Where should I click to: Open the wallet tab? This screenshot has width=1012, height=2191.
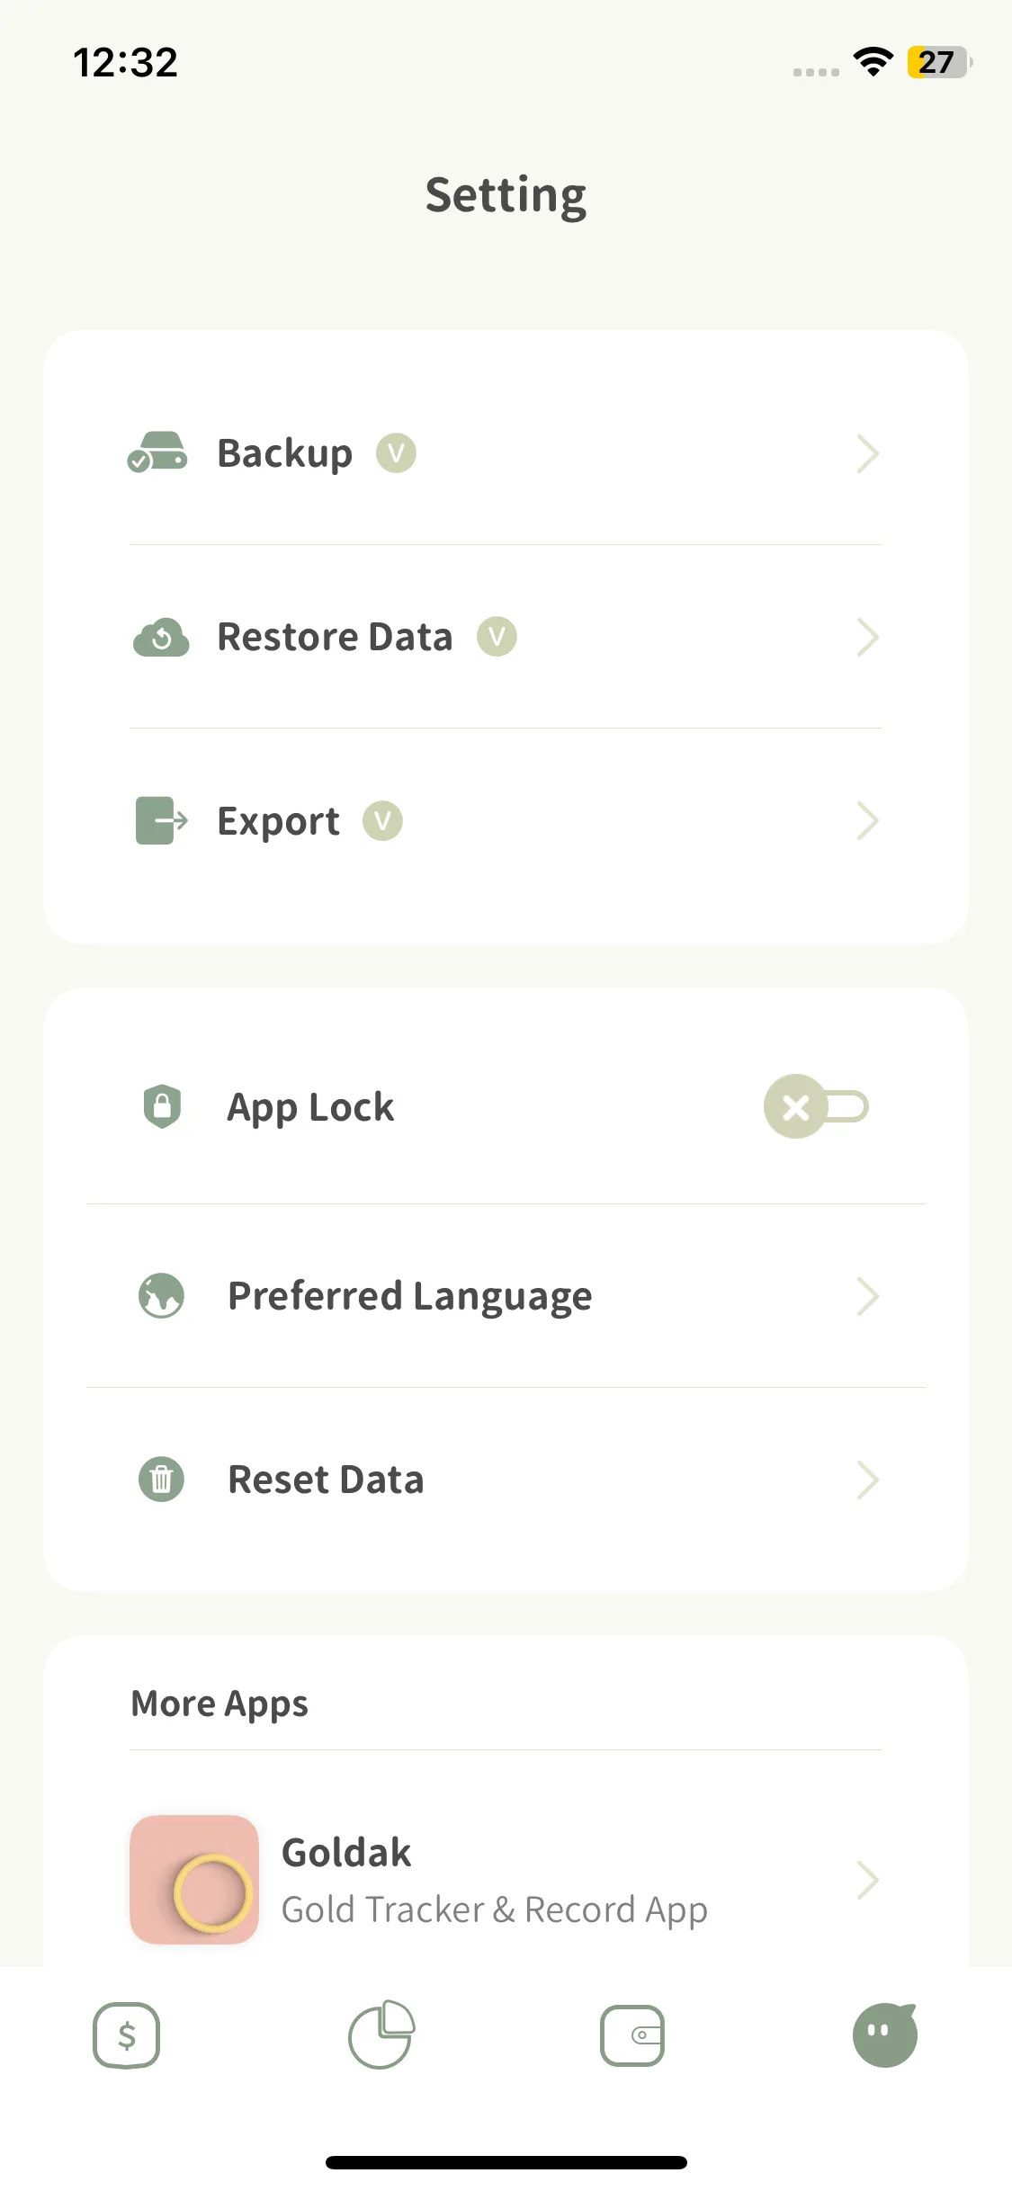pyautogui.click(x=632, y=2034)
